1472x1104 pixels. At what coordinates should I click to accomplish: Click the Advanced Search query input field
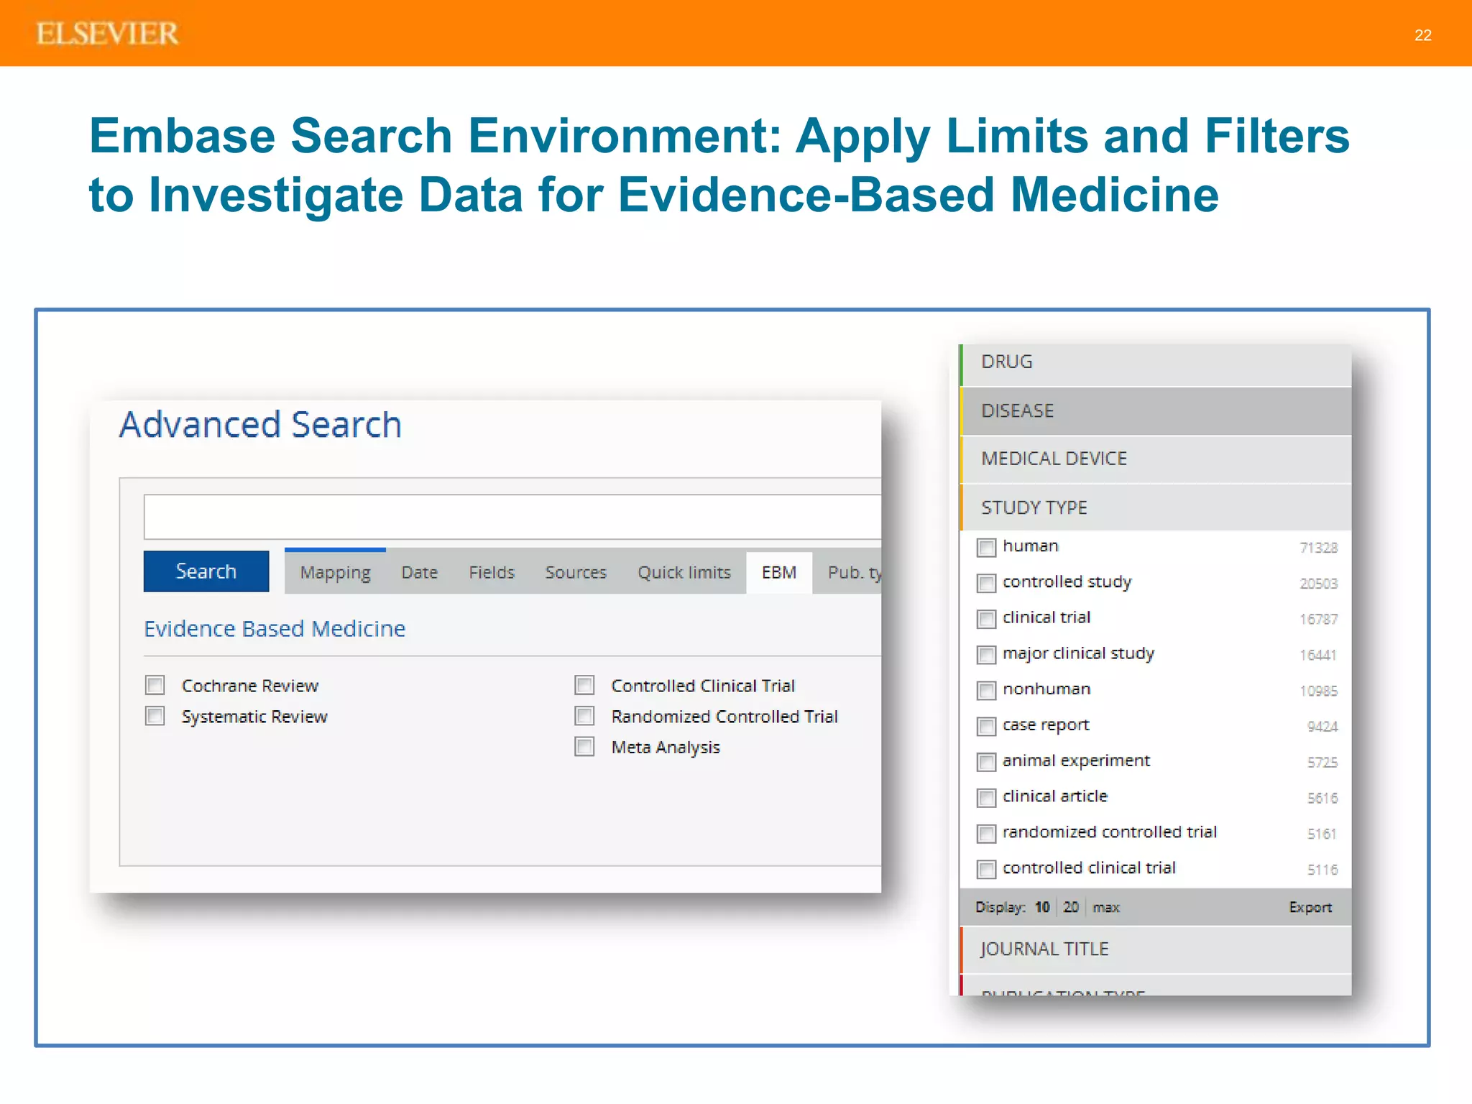(512, 516)
